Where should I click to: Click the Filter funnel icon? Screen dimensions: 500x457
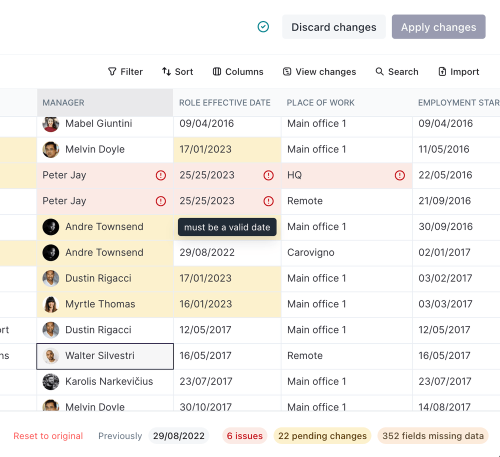click(x=111, y=71)
